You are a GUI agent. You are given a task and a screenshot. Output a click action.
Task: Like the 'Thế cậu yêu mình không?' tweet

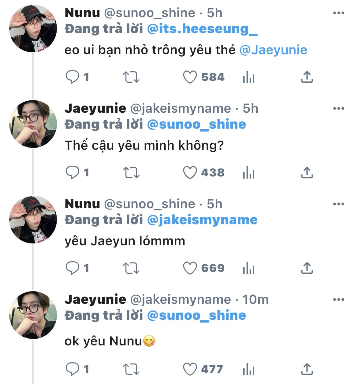(190, 173)
